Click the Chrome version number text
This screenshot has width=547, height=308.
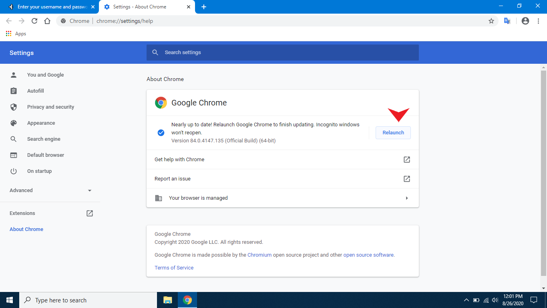(223, 141)
